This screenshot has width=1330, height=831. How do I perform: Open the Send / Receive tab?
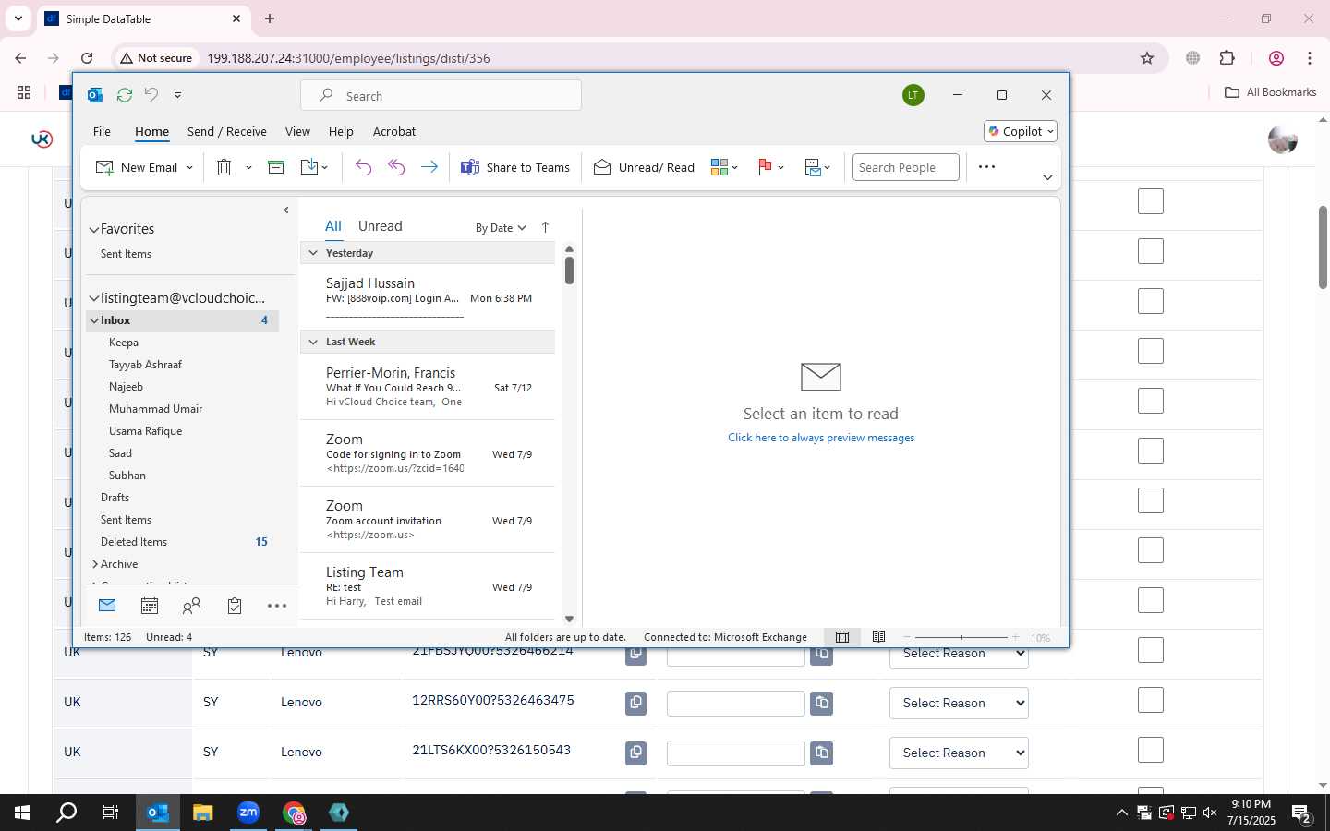227,131
